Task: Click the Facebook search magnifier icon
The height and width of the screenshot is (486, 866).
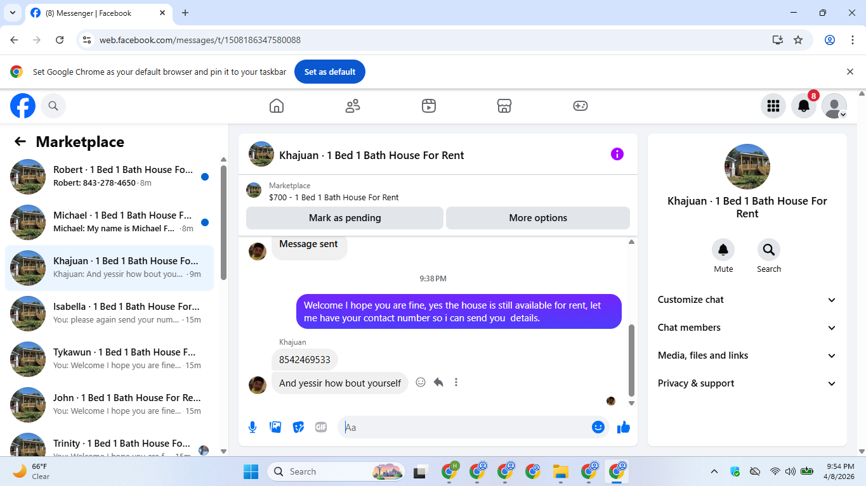Action: coord(53,106)
